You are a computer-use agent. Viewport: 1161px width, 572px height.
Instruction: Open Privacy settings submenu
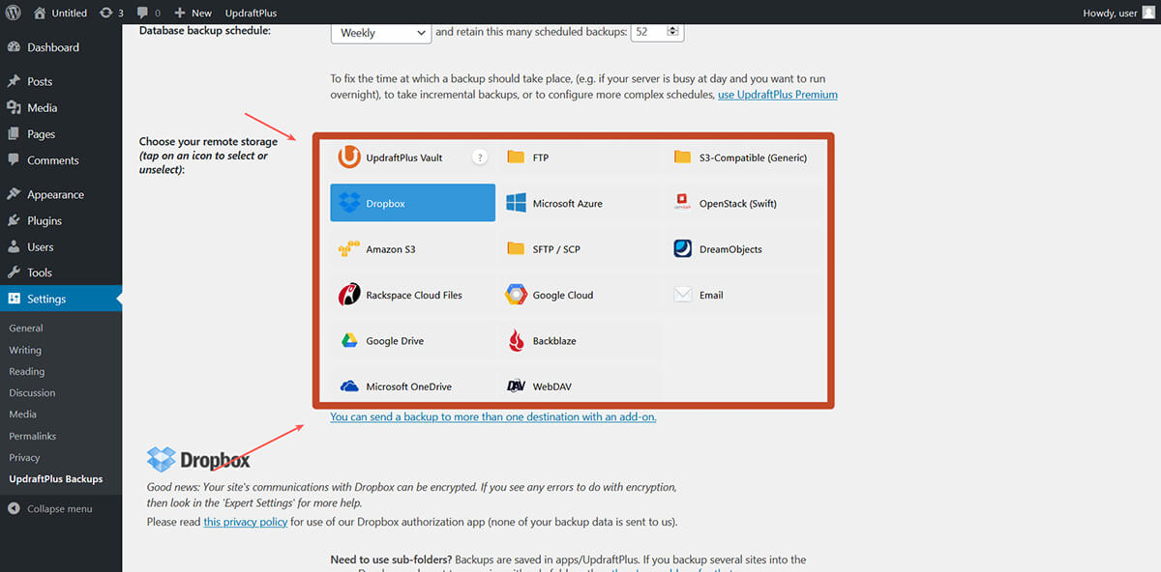[24, 457]
